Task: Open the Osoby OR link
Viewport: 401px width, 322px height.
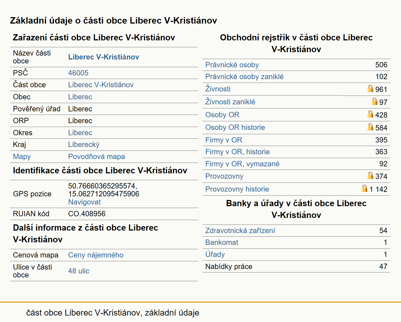Action: pyautogui.click(x=222, y=115)
